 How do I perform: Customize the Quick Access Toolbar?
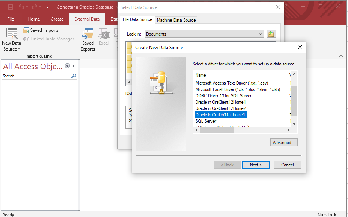click(x=47, y=7)
